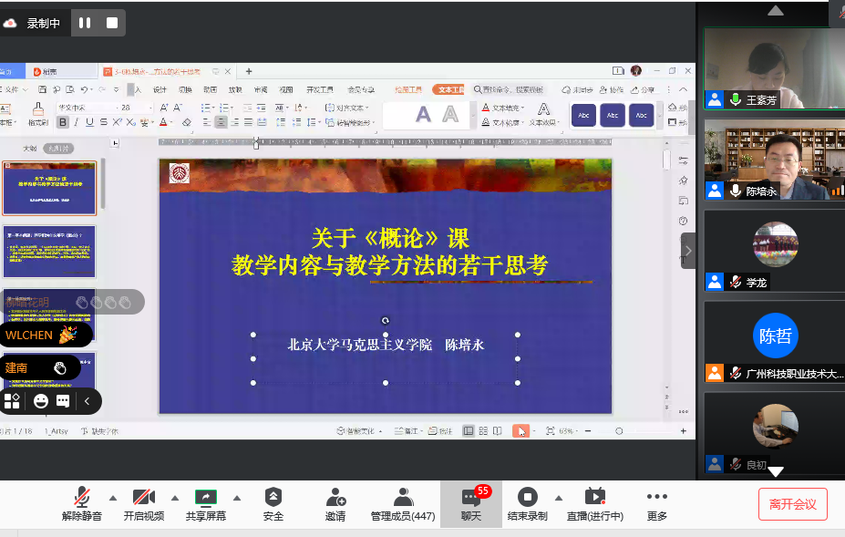Image resolution: width=845 pixels, height=537 pixels.
Task: Select participant 陈培永 video tile
Action: coord(774,164)
